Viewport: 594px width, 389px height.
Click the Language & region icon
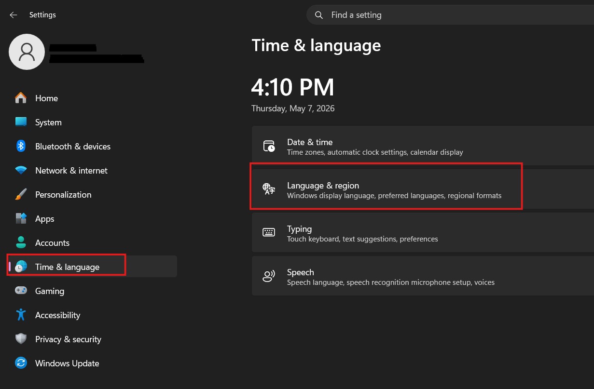coord(269,189)
